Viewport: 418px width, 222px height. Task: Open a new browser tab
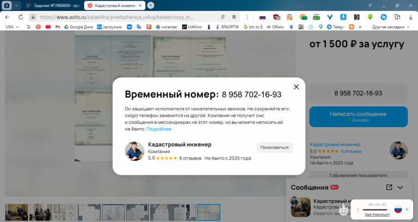click(x=151, y=5)
